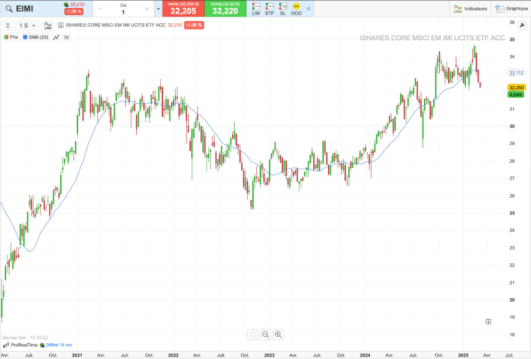Screen dimensions: 531x359
Task: Click the chart link toggle icon
Action: point(8,25)
